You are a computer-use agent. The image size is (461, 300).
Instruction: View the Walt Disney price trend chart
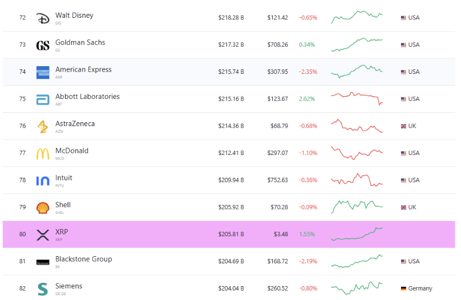point(357,17)
